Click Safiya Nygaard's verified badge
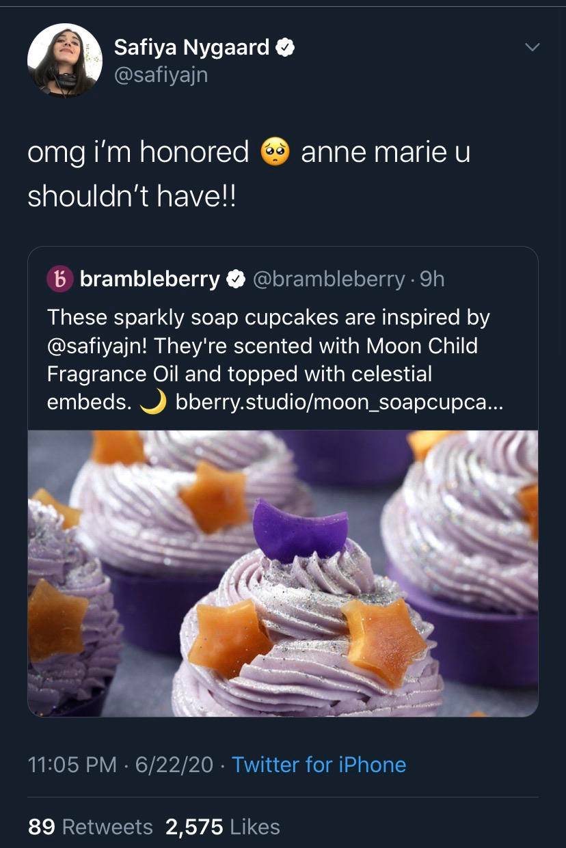The width and height of the screenshot is (566, 848). (x=285, y=47)
